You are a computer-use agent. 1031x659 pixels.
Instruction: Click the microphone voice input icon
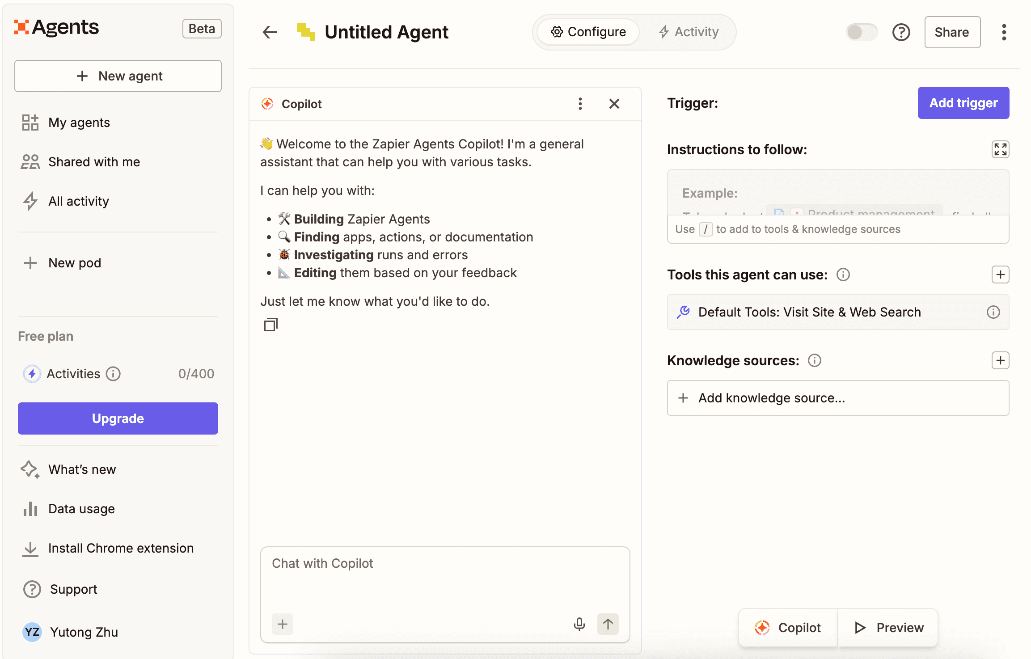click(x=579, y=624)
